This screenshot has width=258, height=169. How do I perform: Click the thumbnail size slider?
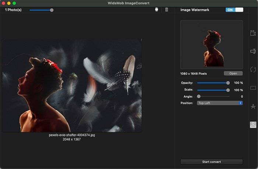tap(52, 10)
